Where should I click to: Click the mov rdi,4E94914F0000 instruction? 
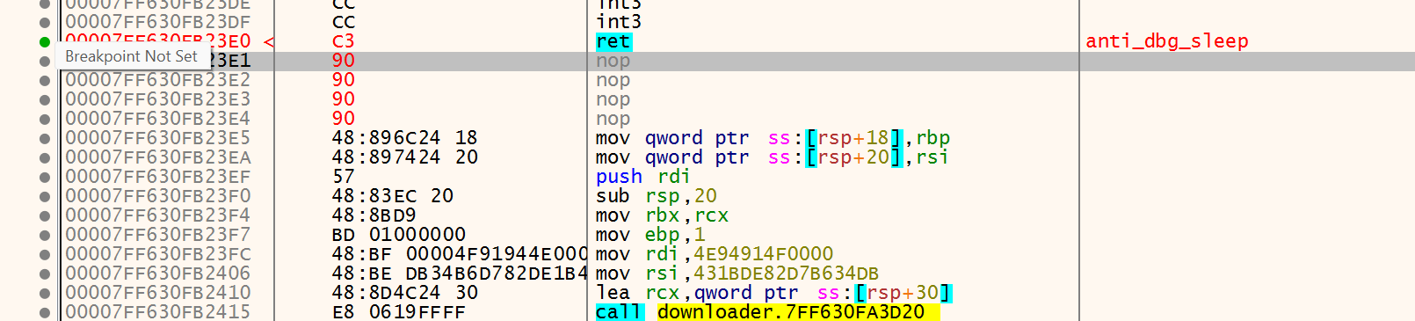pyautogui.click(x=715, y=254)
